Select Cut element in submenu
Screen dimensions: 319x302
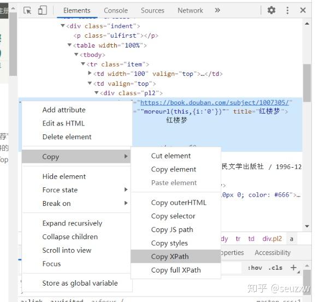[x=171, y=156]
